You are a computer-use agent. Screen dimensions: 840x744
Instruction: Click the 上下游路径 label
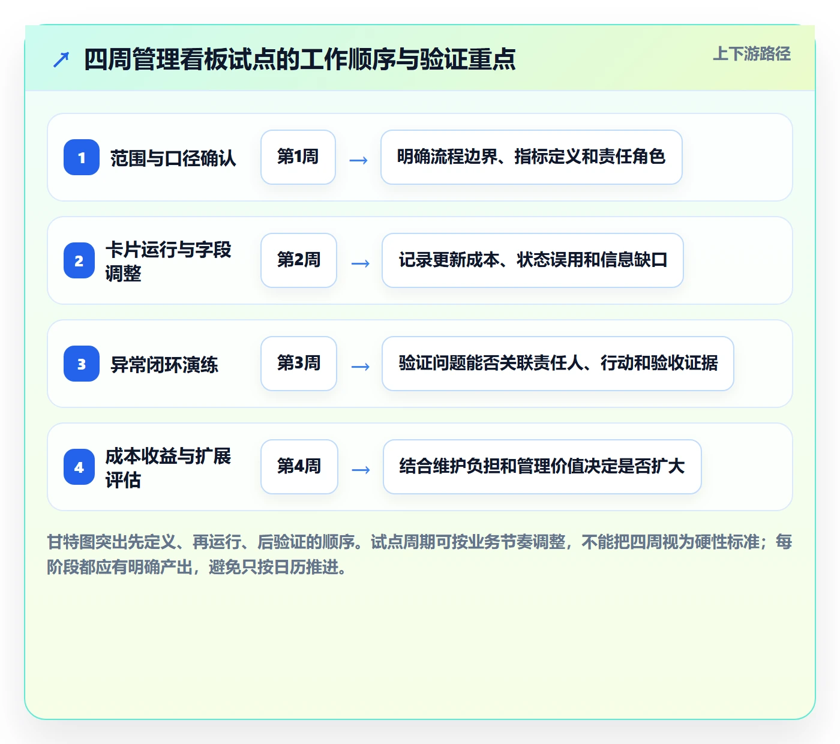752,54
